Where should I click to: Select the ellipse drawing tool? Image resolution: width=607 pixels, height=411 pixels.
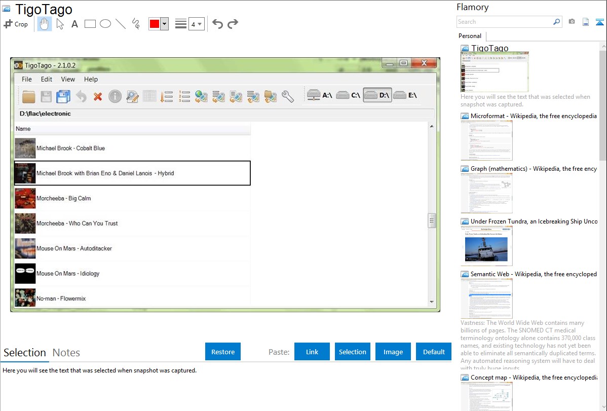(105, 24)
